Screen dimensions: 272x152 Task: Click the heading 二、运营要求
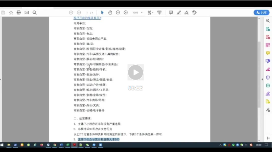click(x=83, y=119)
